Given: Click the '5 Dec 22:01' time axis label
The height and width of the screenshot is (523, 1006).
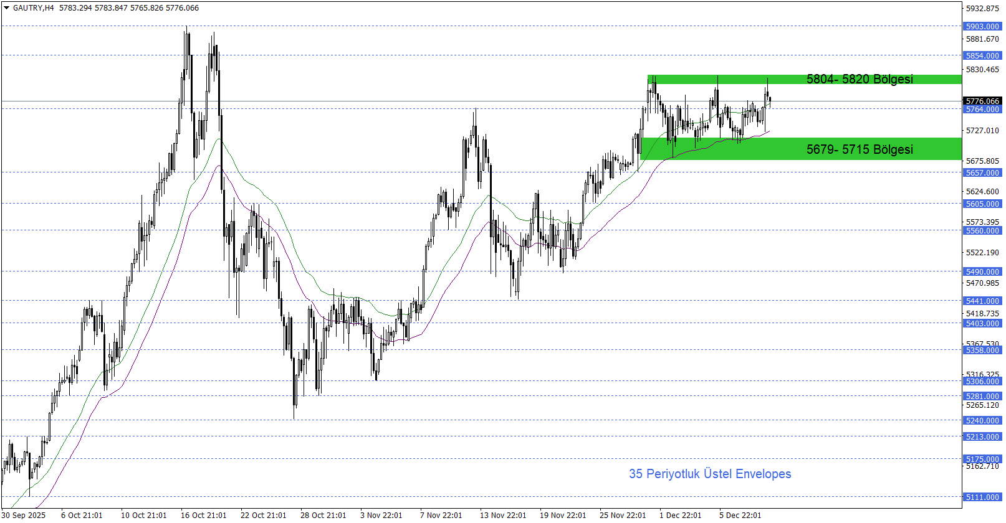Looking at the screenshot, I should (740, 515).
